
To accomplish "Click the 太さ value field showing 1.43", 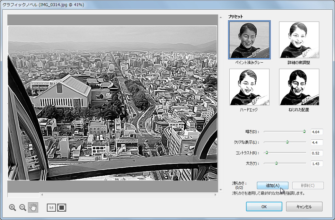I will point(317,163).
